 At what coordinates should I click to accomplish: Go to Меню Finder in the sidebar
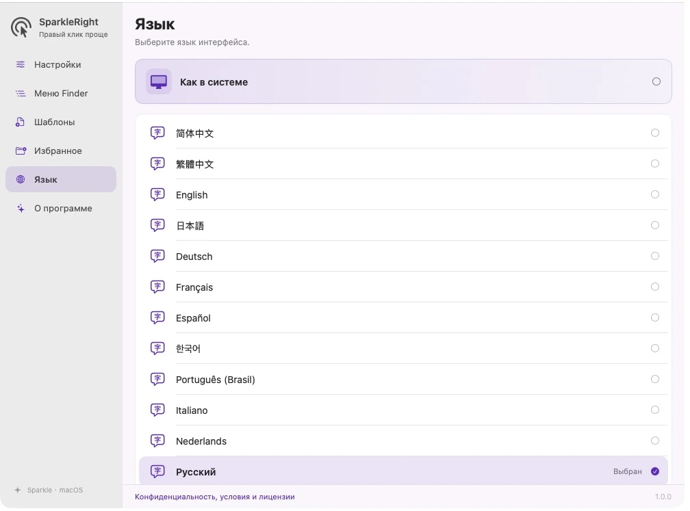[61, 93]
